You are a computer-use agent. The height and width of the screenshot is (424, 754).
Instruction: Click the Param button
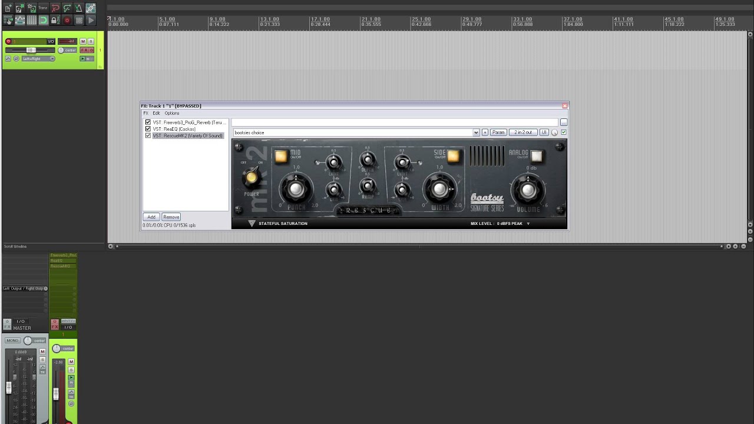(499, 132)
